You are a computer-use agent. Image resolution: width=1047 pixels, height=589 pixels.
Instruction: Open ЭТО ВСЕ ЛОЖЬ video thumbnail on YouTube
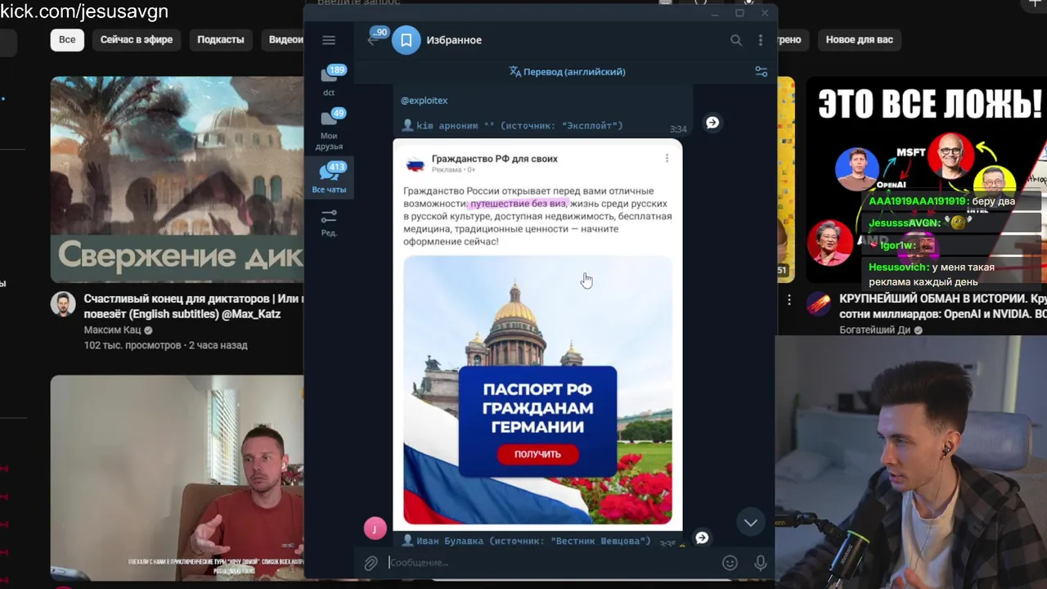[926, 180]
